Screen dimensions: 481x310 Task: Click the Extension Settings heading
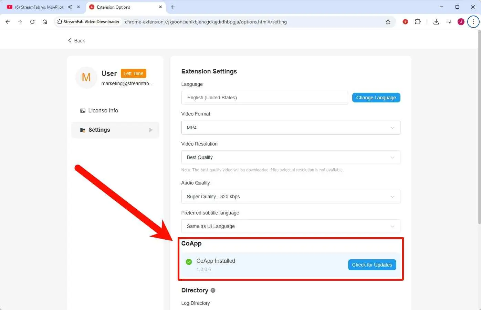pos(209,71)
